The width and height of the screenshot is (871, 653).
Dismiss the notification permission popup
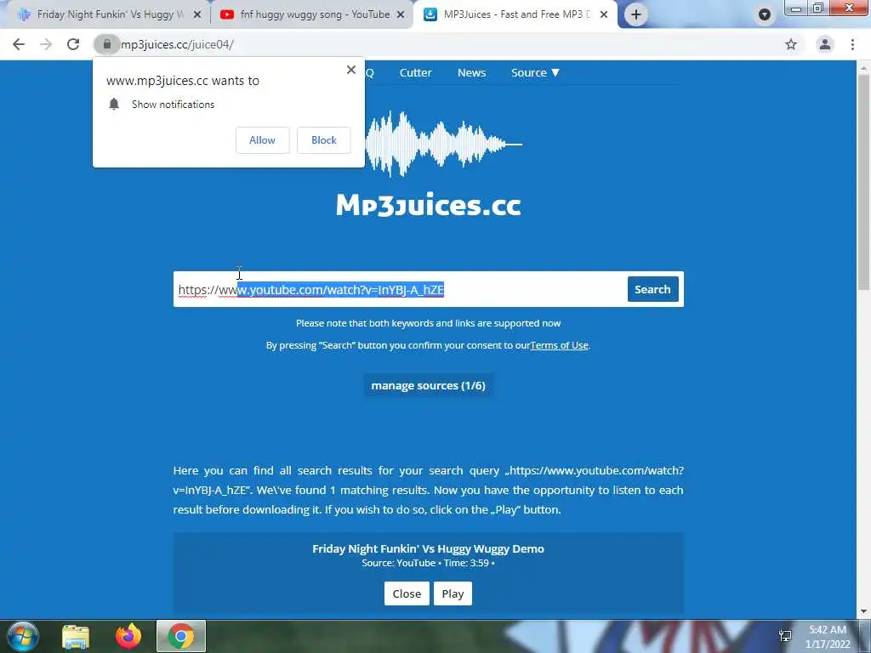(x=351, y=70)
